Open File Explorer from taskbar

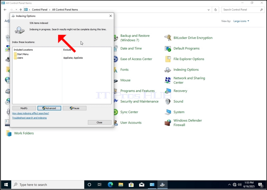click(121, 185)
